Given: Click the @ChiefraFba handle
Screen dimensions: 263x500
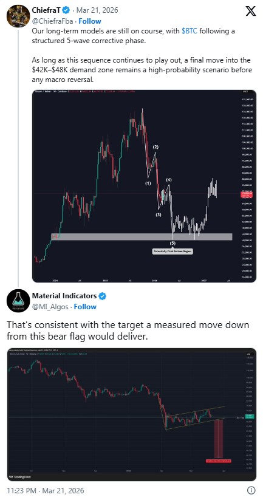Looking at the screenshot, I should click(53, 21).
